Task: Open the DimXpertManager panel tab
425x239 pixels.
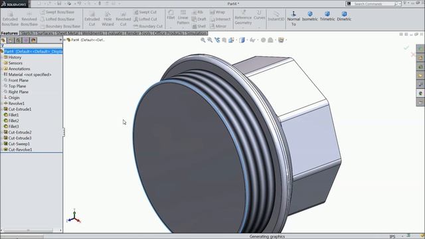Action: point(26,40)
